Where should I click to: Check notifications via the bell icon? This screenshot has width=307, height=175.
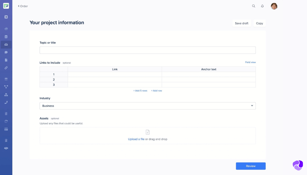262,6
